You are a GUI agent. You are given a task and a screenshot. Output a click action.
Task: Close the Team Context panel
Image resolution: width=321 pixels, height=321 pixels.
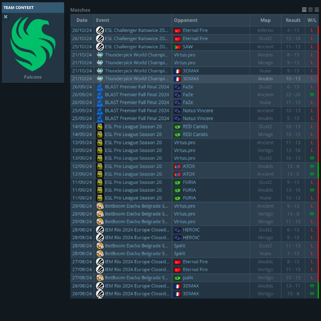pos(6,16)
